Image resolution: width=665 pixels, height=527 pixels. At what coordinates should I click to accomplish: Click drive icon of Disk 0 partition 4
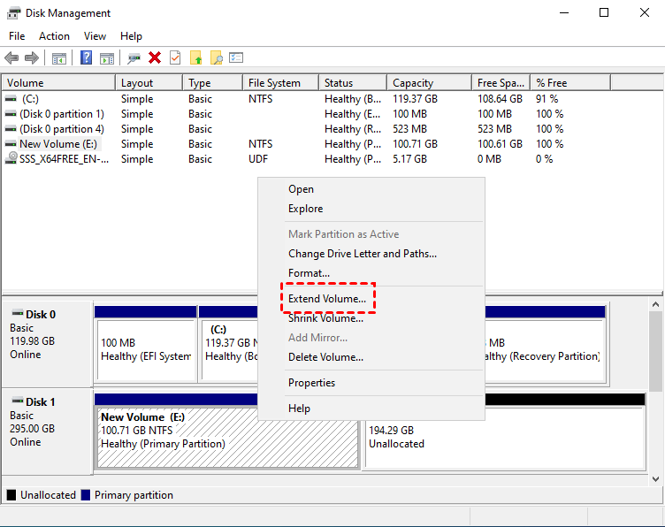(11, 129)
